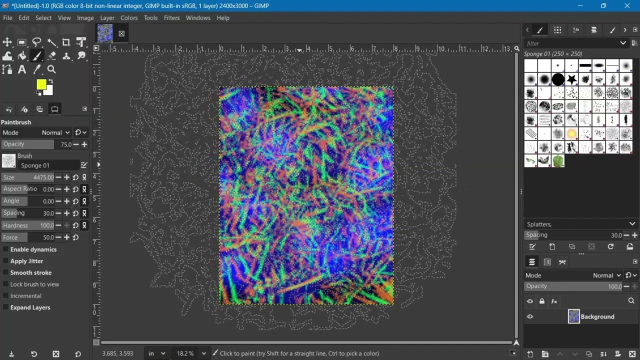
Task: Select the green pepper brush thumbnail
Action: [x=558, y=160]
